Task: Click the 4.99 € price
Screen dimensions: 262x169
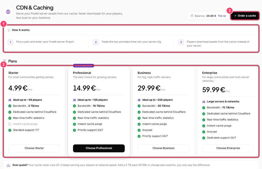Action: coord(18,88)
